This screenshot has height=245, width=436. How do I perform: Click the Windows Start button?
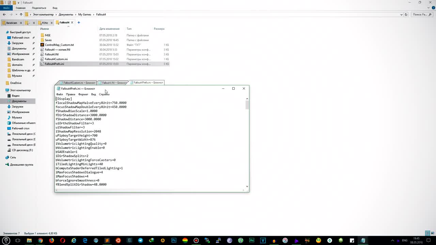point(6,241)
